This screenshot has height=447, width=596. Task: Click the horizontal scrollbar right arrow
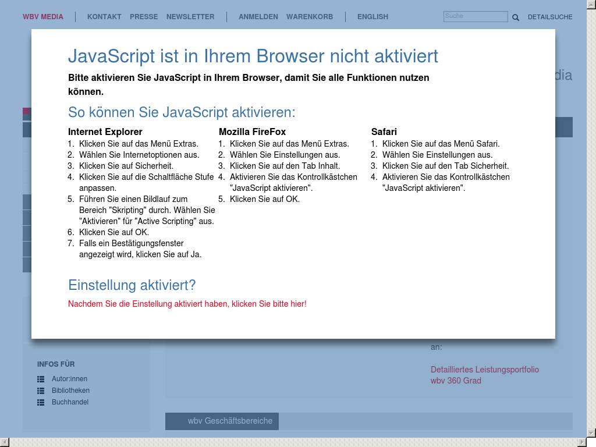click(581, 442)
